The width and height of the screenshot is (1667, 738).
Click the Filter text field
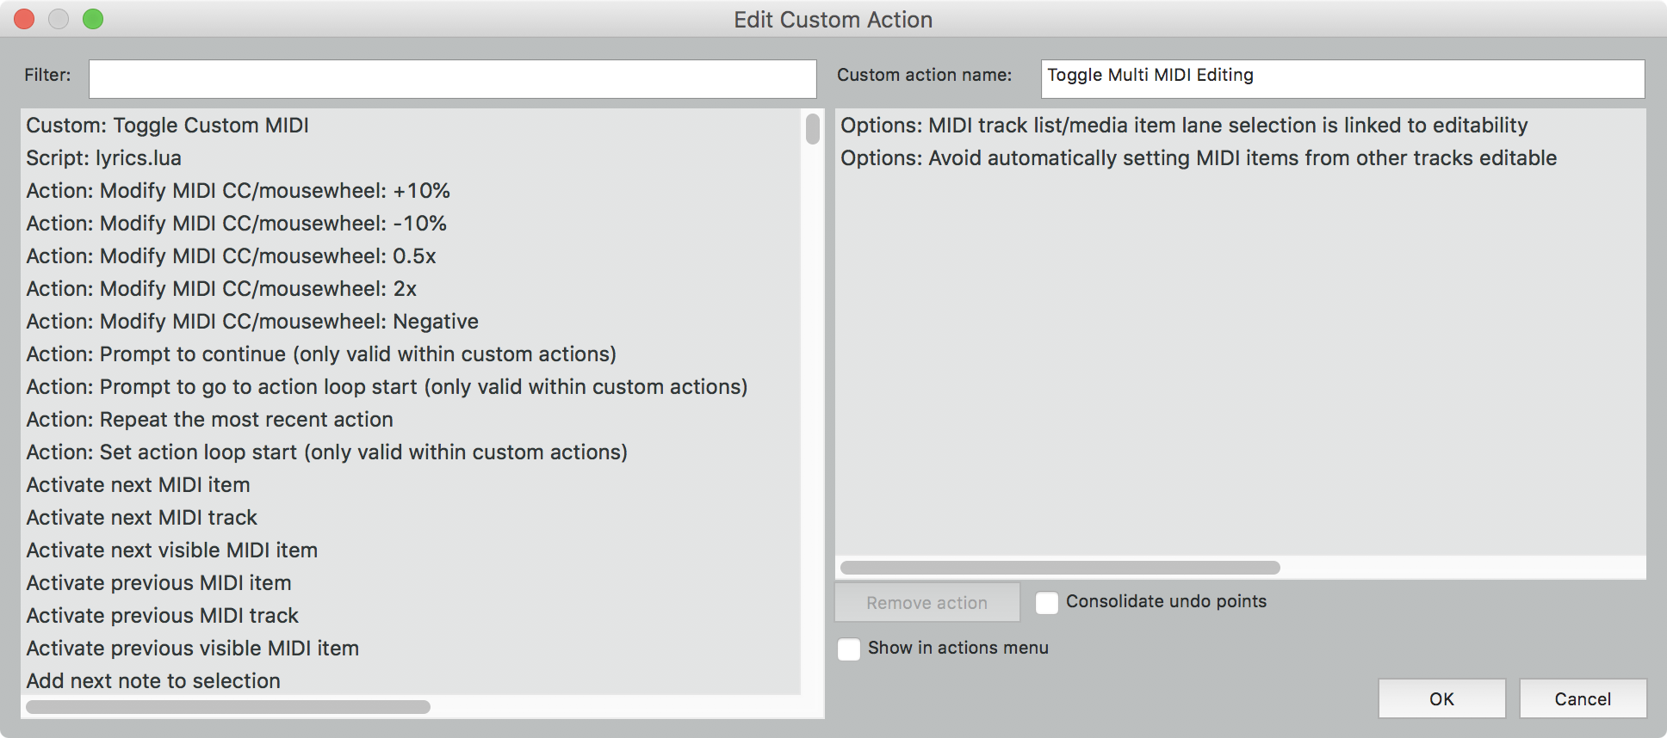[452, 79]
